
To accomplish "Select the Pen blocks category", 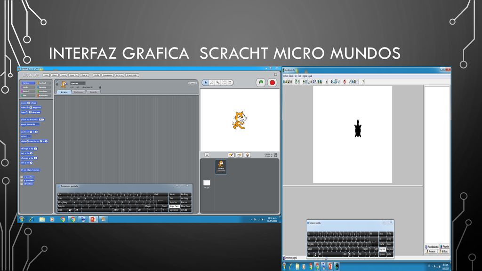I will pyautogui.click(x=28, y=95).
